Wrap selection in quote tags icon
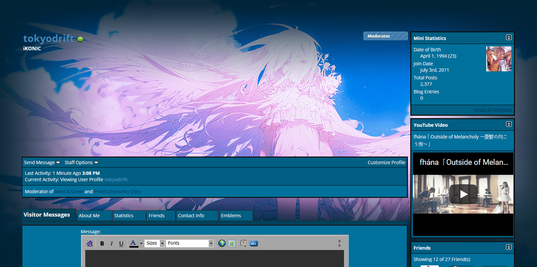The height and width of the screenshot is (267, 537). point(243,243)
